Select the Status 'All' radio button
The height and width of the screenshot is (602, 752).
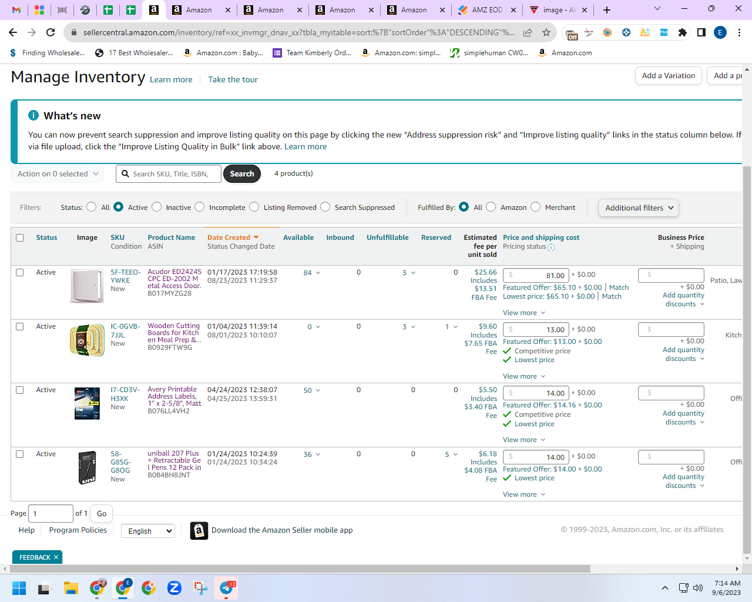91,207
